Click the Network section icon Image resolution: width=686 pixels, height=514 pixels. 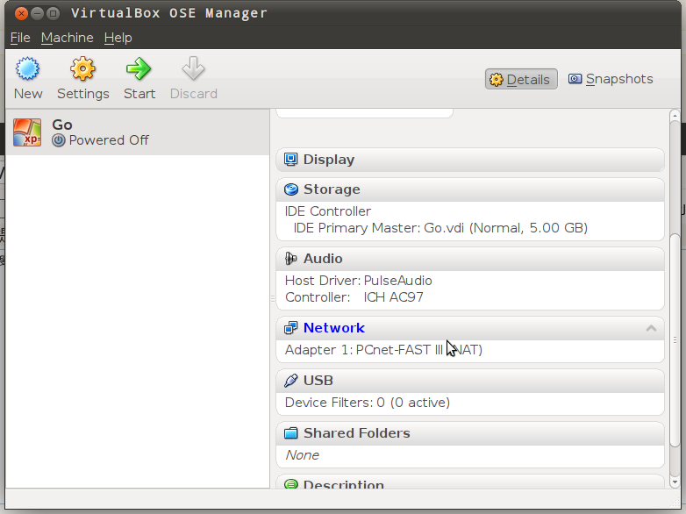click(291, 328)
